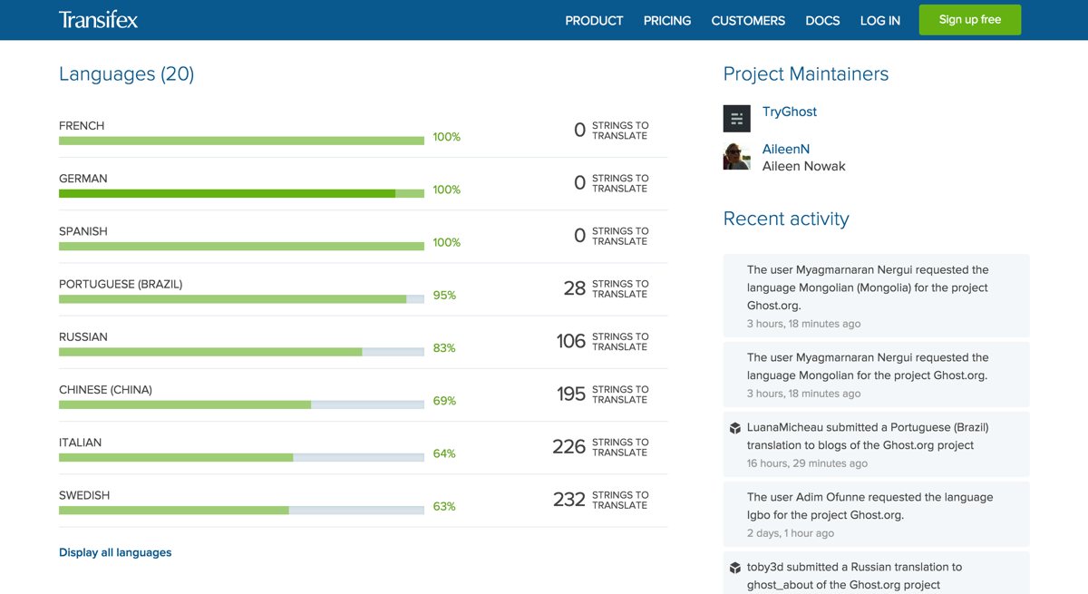
Task: Select the PORTUGUESE (BRAZIL) language row
Action: click(x=121, y=284)
